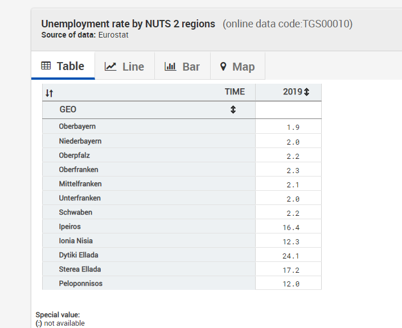Click the swap axes icon next to TIME
This screenshot has width=402, height=328.
pyautogui.click(x=49, y=93)
